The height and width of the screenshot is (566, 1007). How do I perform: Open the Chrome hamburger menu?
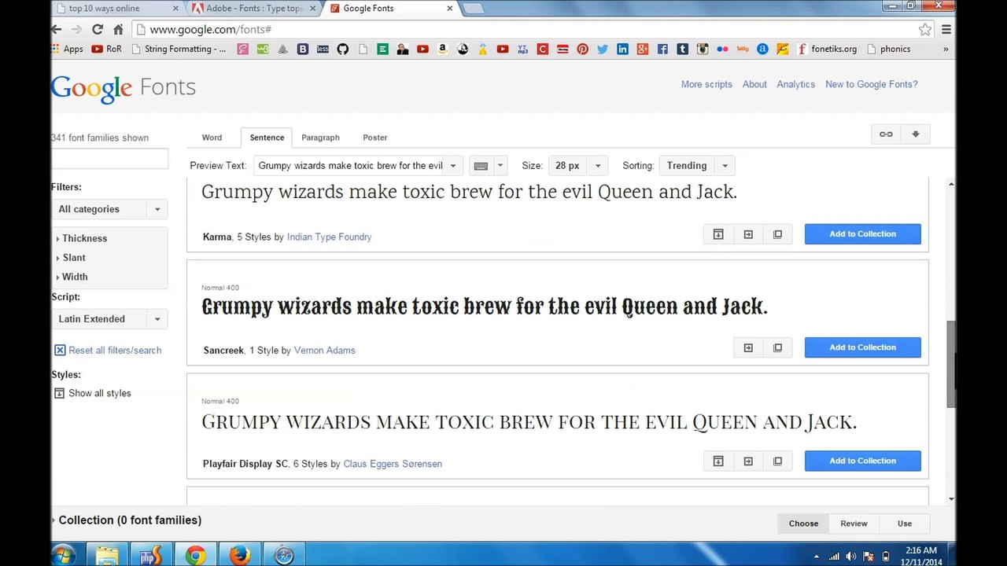pos(946,29)
